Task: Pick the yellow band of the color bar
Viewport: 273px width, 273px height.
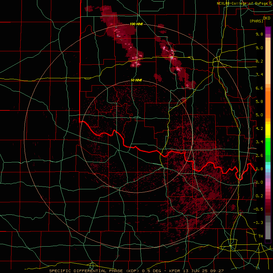Action: 268,130
